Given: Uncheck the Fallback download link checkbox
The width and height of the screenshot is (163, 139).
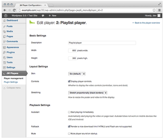Looking at the screenshot, I should (x=69, y=126).
